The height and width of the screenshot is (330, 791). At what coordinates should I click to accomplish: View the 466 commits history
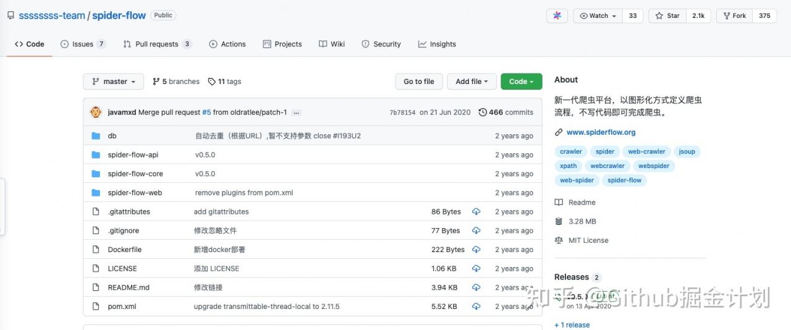pos(506,112)
